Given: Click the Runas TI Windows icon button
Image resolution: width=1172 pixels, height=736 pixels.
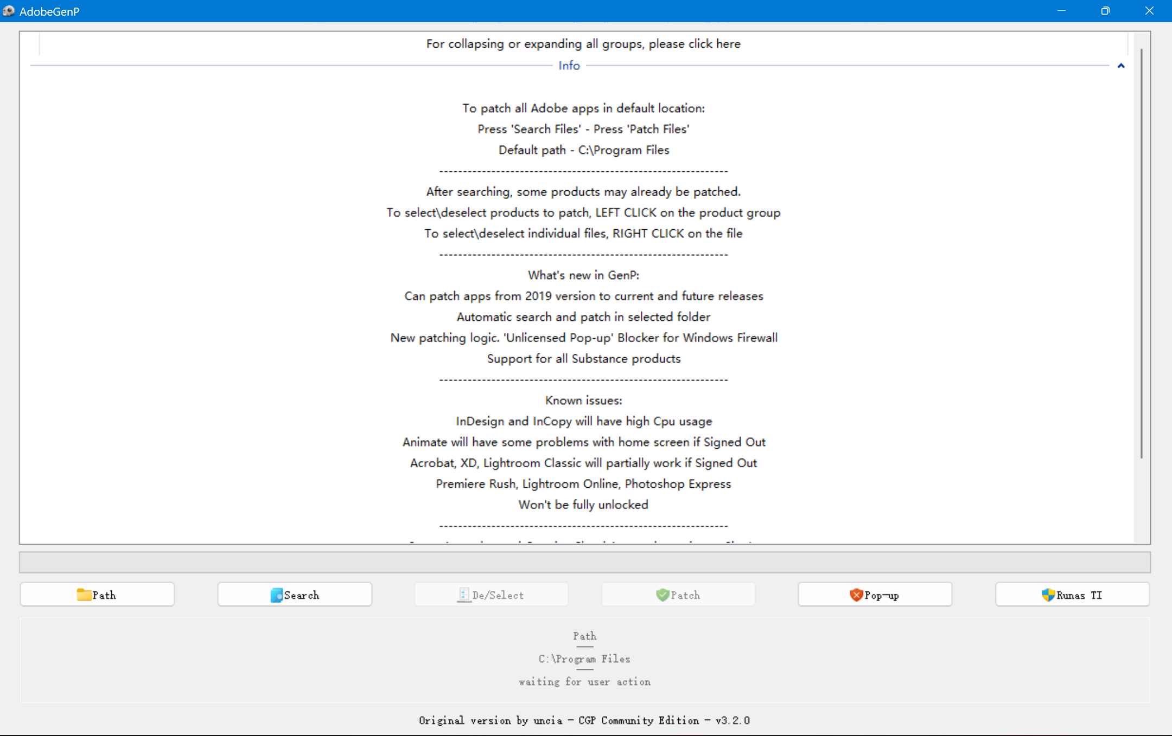Looking at the screenshot, I should point(1072,595).
